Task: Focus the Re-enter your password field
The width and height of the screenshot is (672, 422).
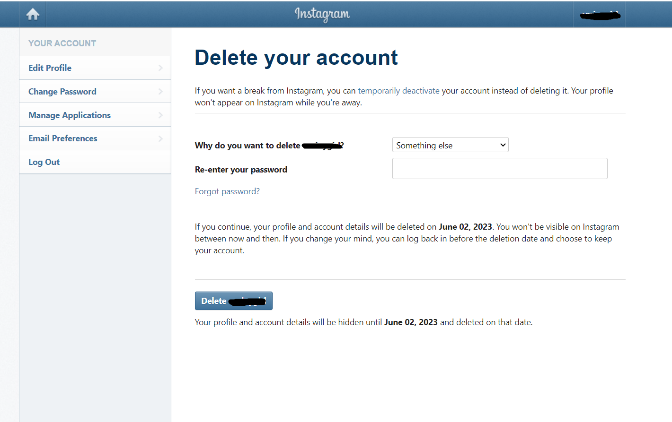Action: pos(499,169)
